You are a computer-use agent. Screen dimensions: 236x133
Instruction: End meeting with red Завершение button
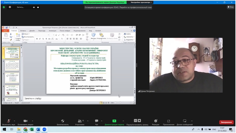(226, 122)
